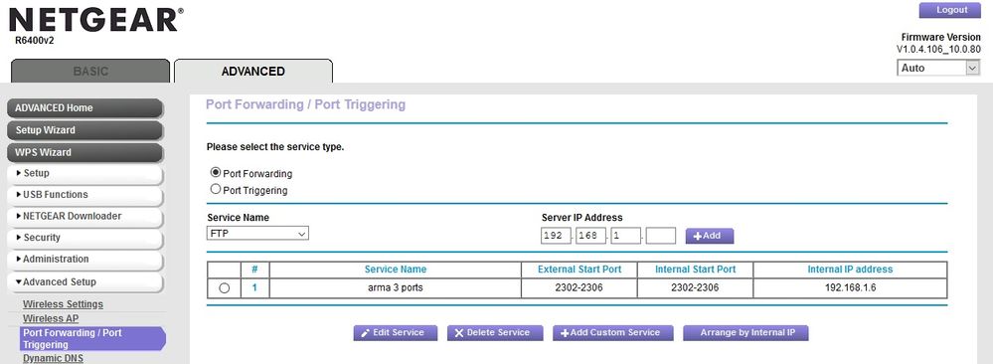Open Dynamic DNS link
Viewport: 993px width, 364px height.
[x=53, y=358]
